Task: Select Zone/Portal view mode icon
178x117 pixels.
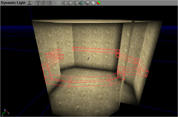Action: coord(70,3)
